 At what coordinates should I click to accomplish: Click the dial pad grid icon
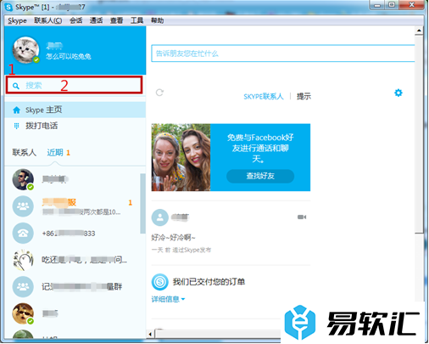pyautogui.click(x=17, y=126)
